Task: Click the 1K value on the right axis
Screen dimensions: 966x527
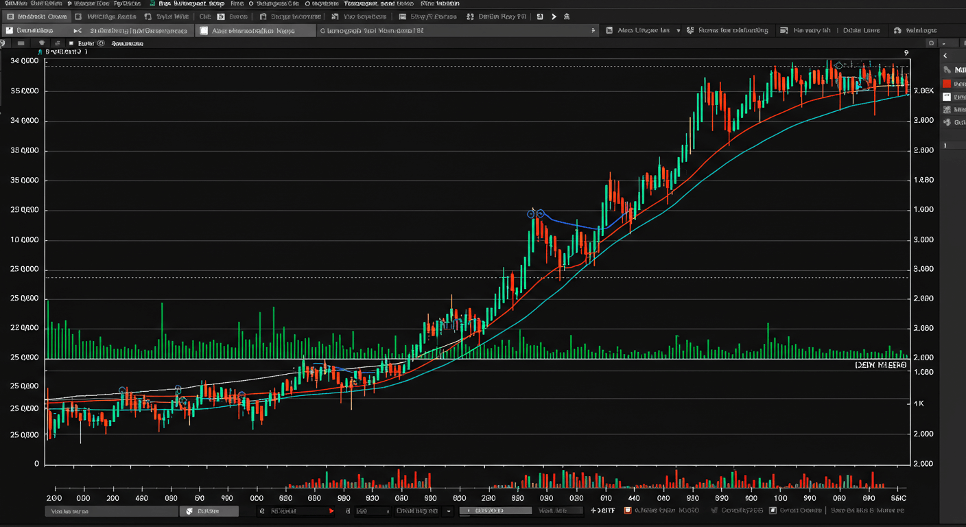Action: 919,403
